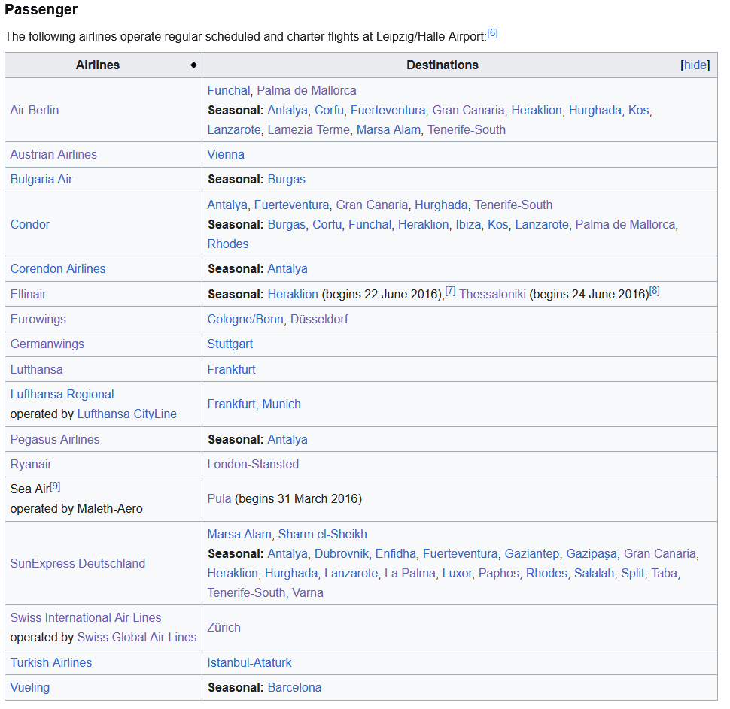Click the Cologne/Bonn destination link
This screenshot has height=709, width=730.
[245, 319]
